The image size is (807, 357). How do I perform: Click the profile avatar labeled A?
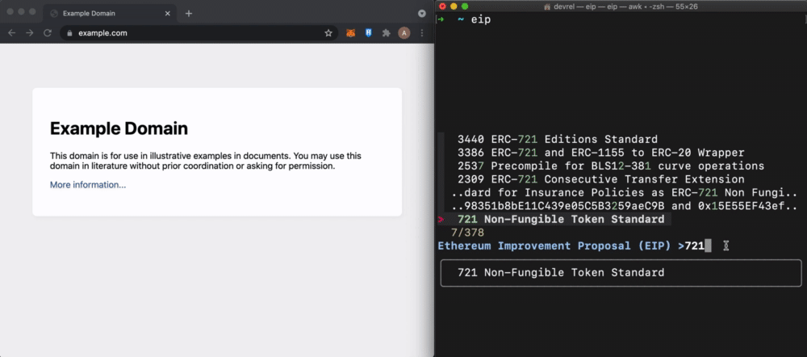tap(404, 33)
